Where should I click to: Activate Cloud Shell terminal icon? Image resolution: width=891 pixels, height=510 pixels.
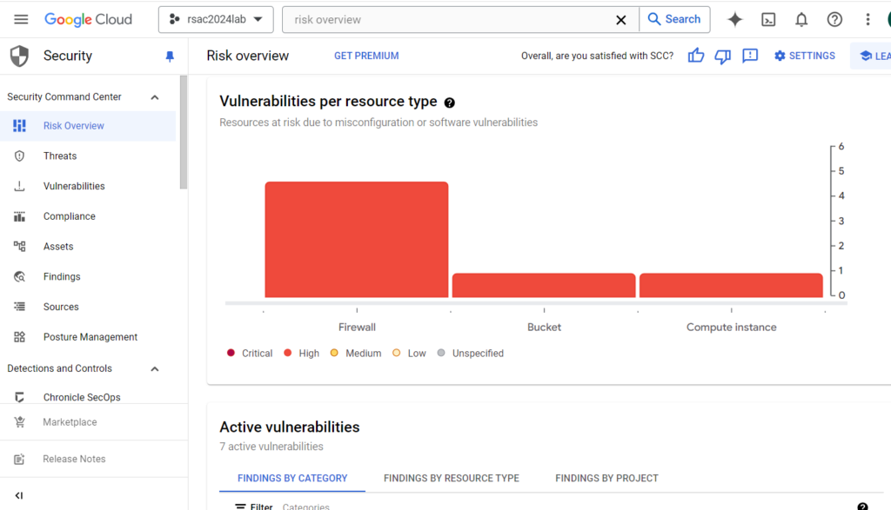coord(768,19)
